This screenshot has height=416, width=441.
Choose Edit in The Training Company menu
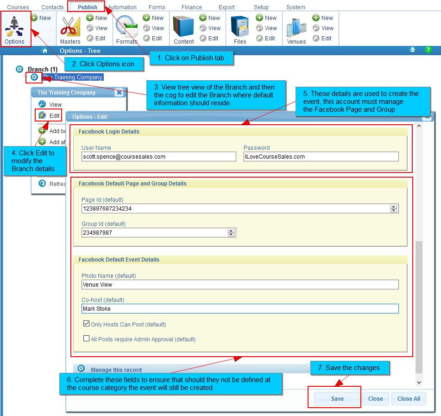[49, 115]
